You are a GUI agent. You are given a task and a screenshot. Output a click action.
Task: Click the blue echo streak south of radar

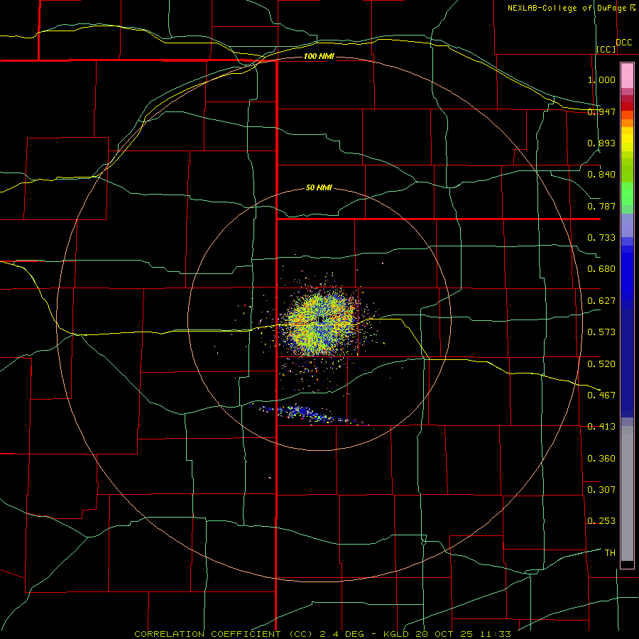pos(310,414)
